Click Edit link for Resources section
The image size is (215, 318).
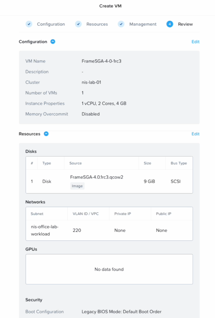[195, 134]
